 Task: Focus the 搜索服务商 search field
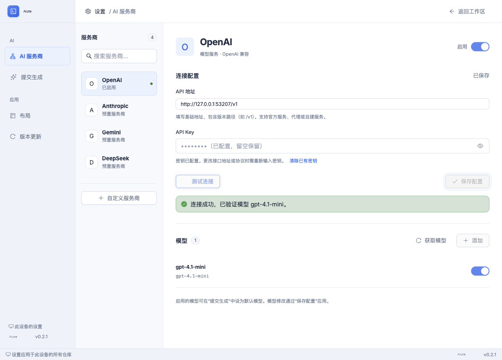(119, 56)
